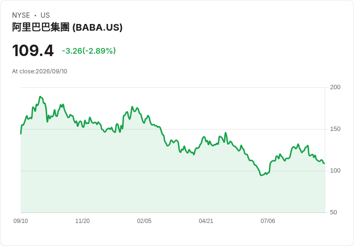Click the highest peak of the price line
Screen dimensions: 354x246
pos(40,96)
